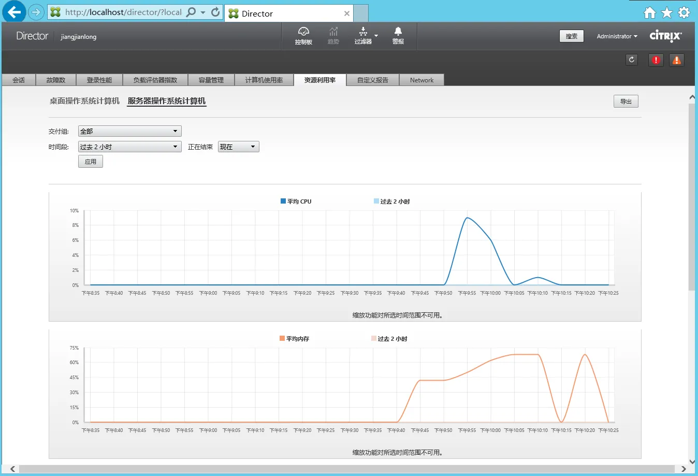The image size is (698, 476).
Task: Click the blank new-tab button
Action: pos(361,13)
